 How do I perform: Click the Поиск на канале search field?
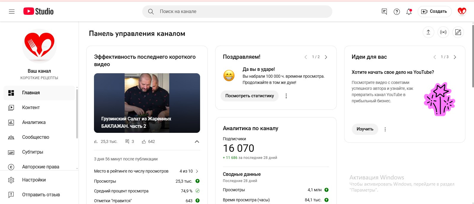[237, 12]
